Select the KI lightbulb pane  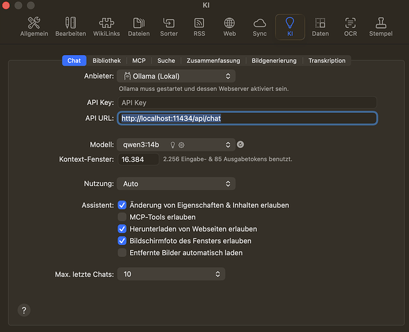pyautogui.click(x=290, y=27)
